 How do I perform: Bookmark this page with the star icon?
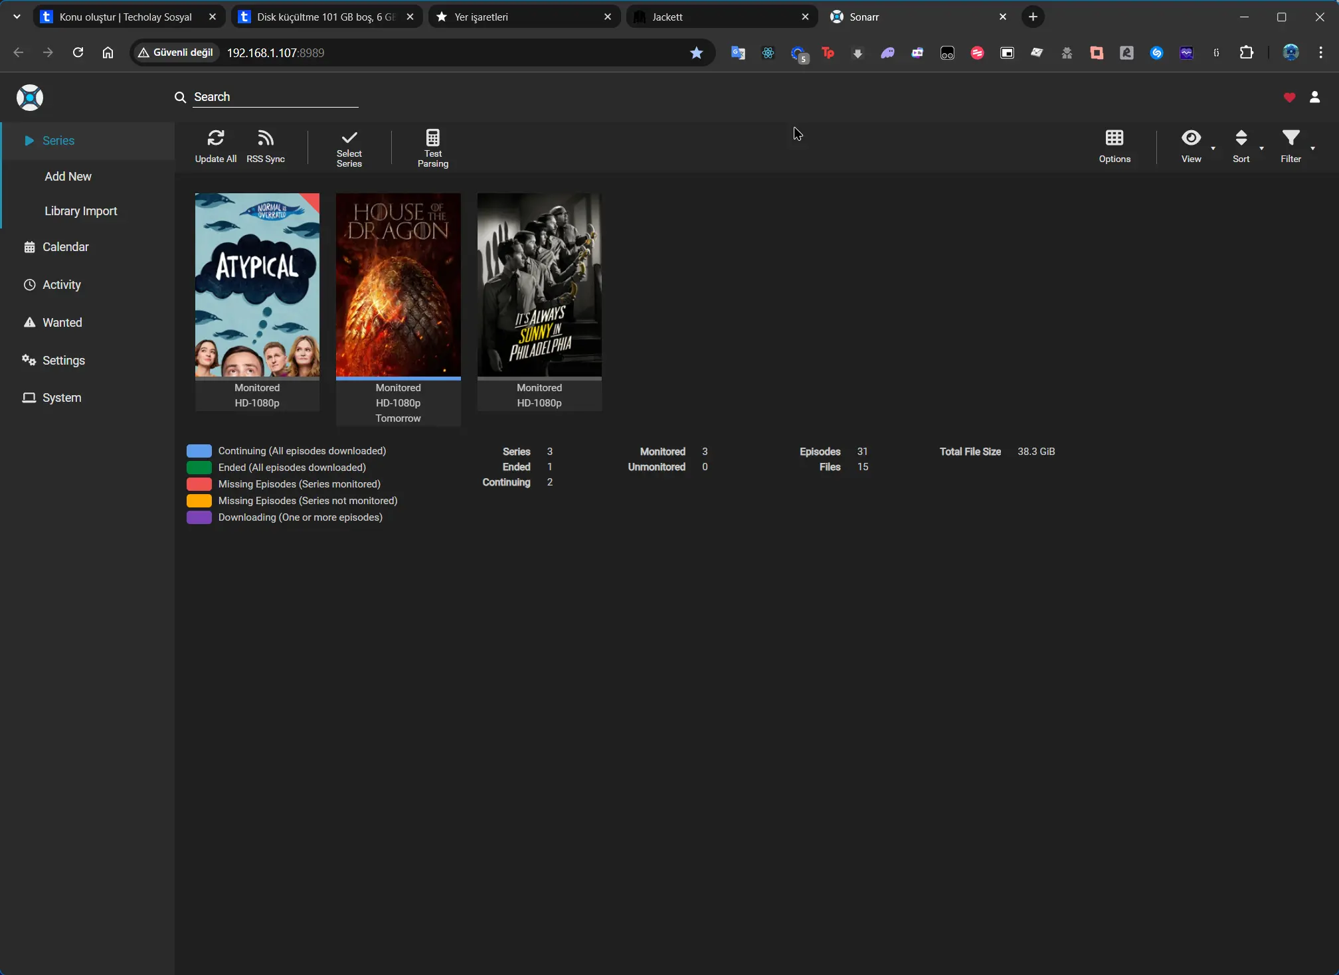tap(696, 52)
